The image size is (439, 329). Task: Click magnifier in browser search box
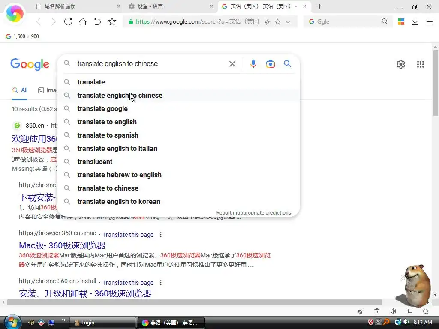pos(385,21)
